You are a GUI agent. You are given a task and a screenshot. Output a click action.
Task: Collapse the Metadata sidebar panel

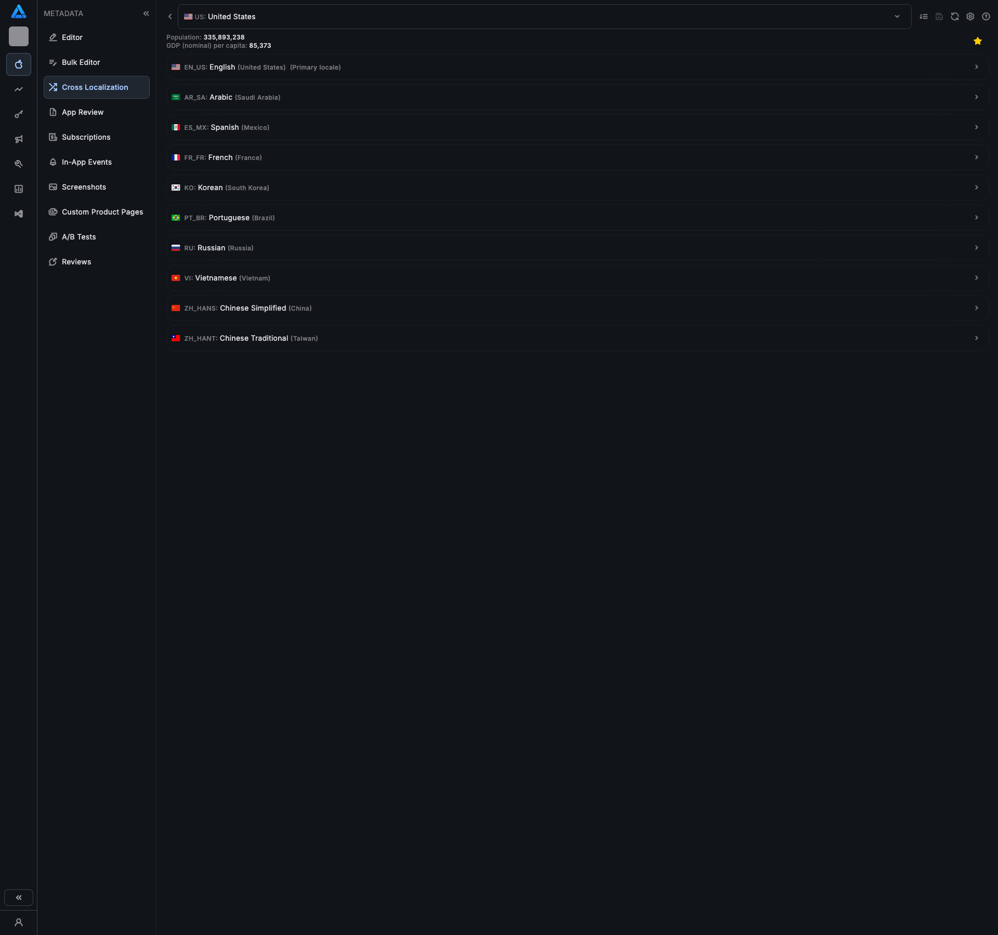(x=146, y=14)
